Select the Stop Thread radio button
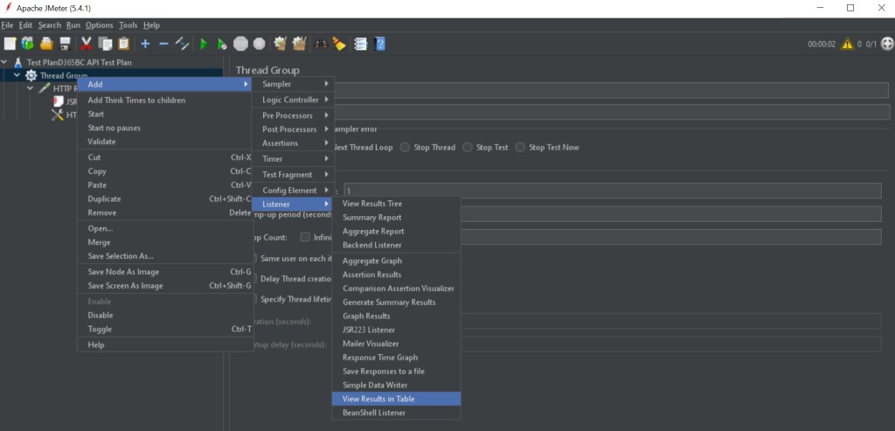 [x=405, y=148]
